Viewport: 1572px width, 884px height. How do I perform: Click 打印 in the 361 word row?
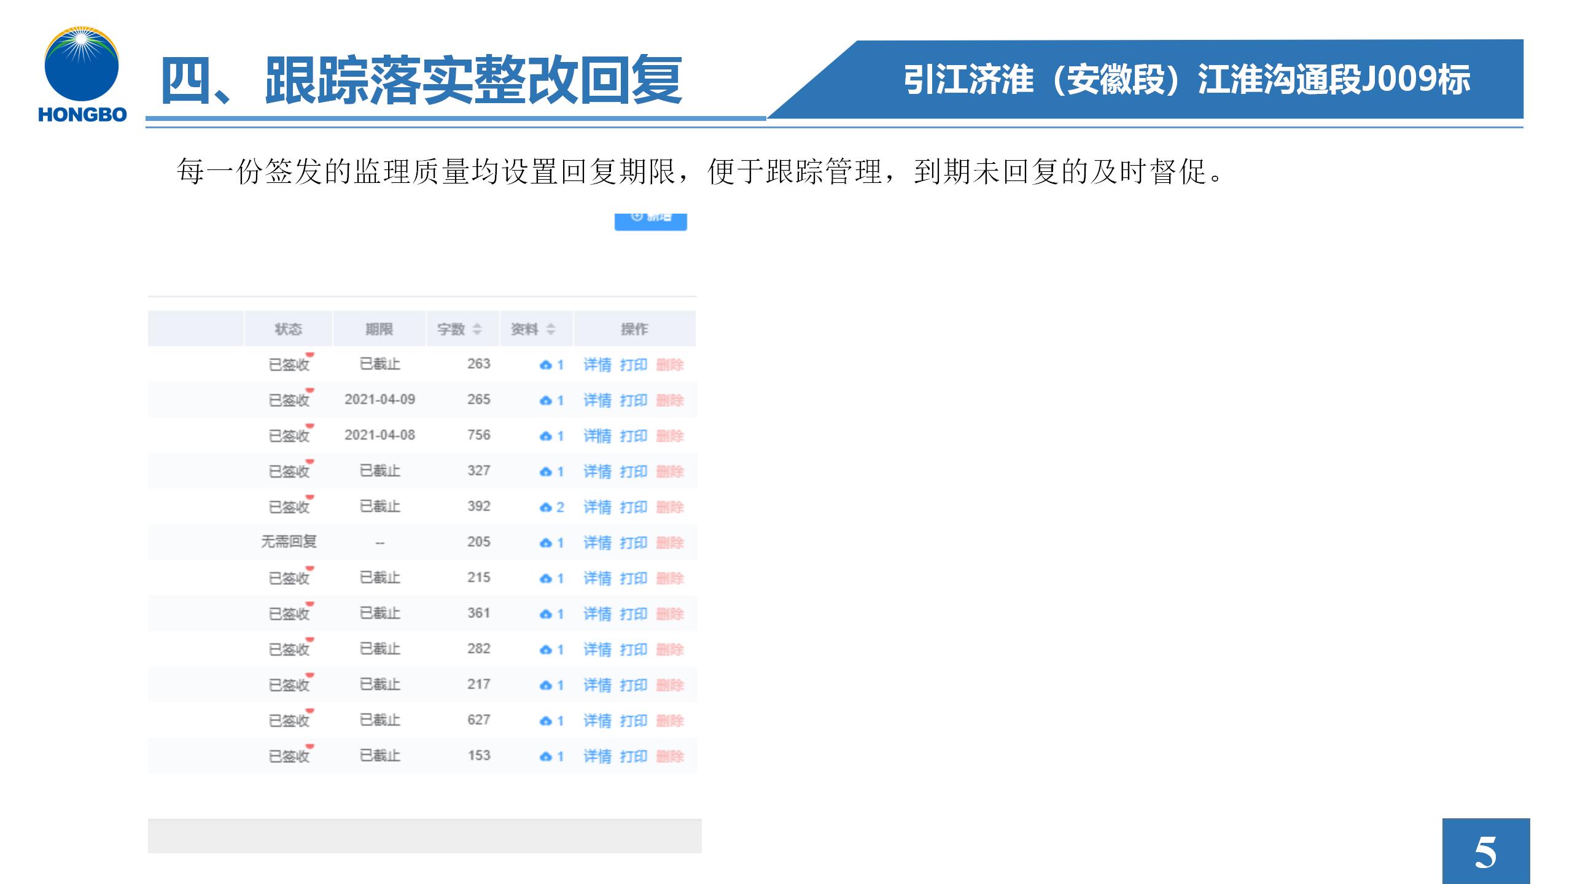[x=633, y=615]
